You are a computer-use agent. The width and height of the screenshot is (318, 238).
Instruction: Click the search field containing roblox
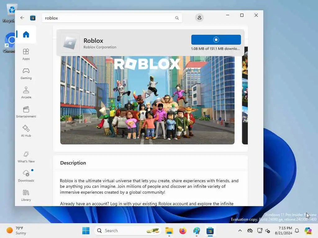click(x=112, y=18)
